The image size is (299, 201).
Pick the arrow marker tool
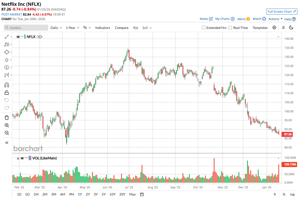pos(7,60)
